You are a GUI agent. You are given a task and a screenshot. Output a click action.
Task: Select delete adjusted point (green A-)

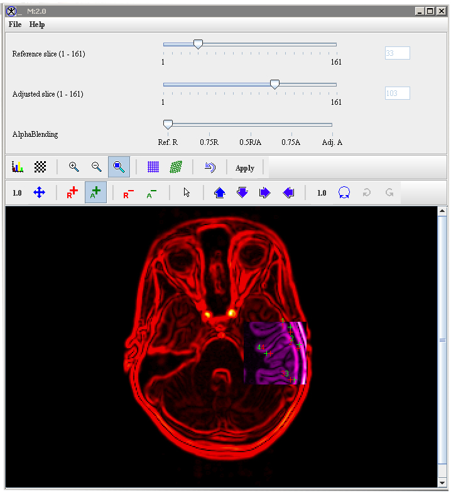152,193
